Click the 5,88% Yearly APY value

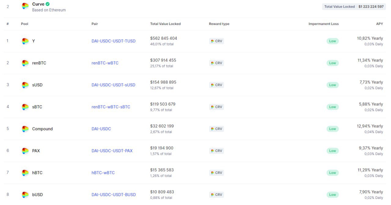coord(371,104)
